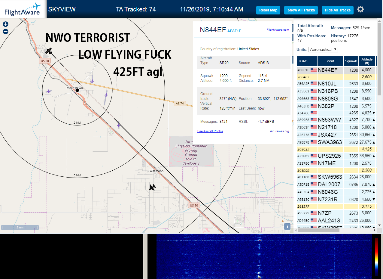Screen dimensions: 383x279
Task: Select the A347CC row
Action: 336,113
